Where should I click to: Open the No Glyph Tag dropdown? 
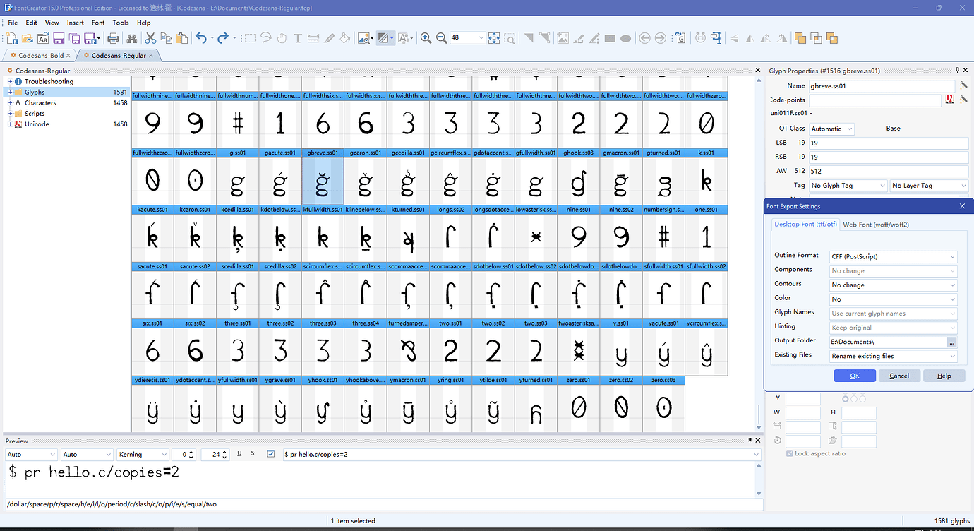pos(847,185)
